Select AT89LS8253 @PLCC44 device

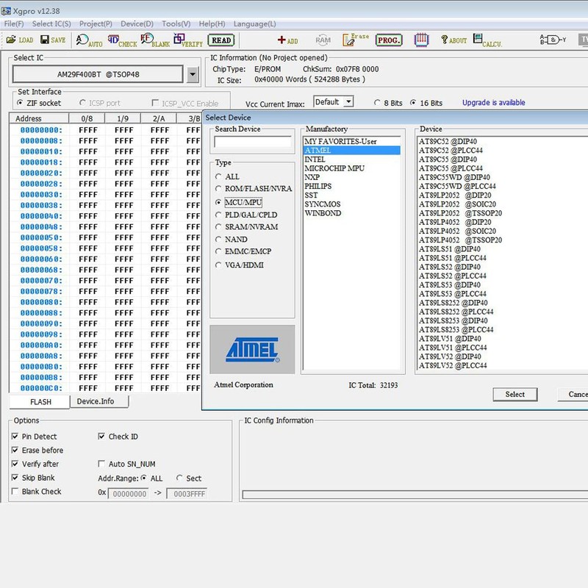pos(456,329)
